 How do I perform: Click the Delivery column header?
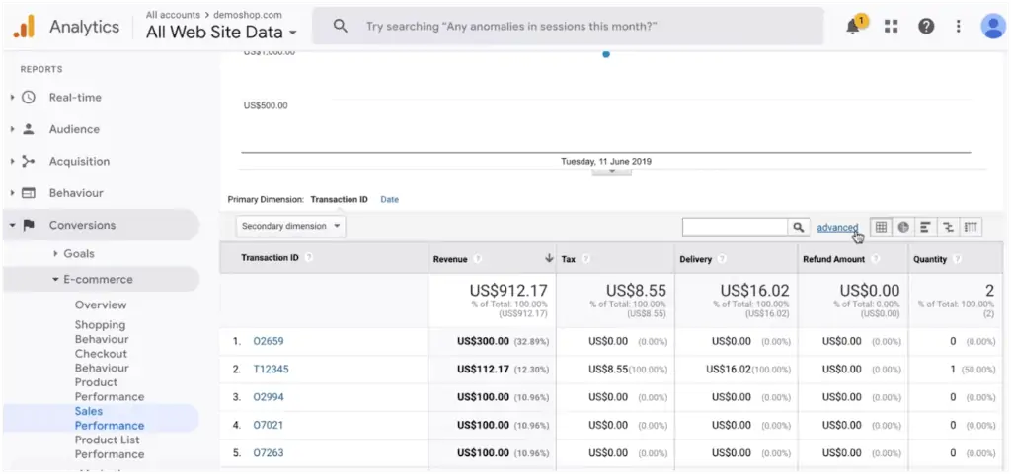(x=696, y=259)
